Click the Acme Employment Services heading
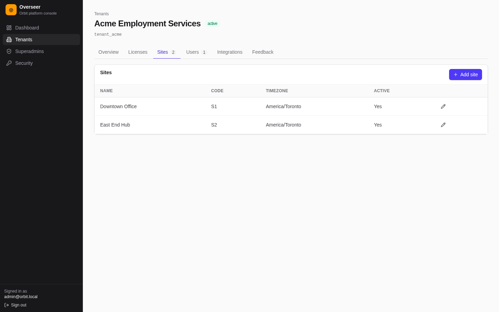Screen dimensions: 499x312 [147, 24]
